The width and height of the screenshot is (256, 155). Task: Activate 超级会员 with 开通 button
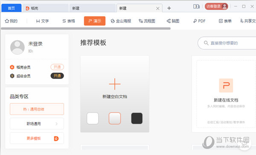tap(57, 76)
